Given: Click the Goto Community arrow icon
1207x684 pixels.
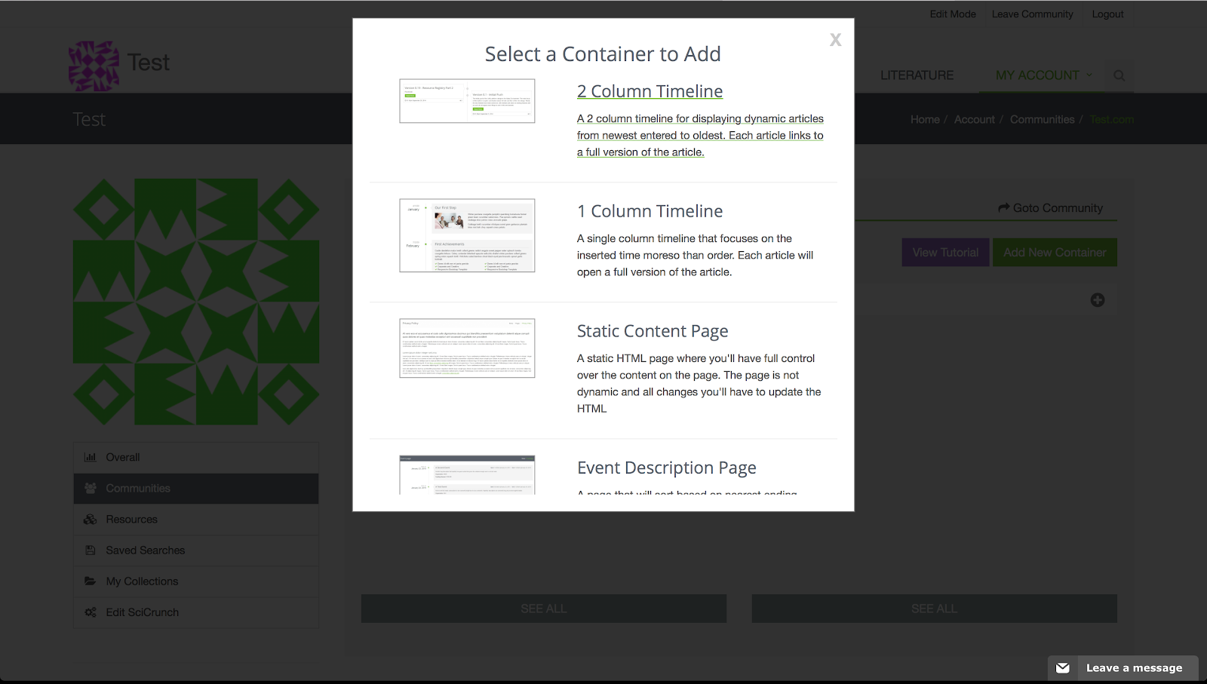Looking at the screenshot, I should (1003, 208).
